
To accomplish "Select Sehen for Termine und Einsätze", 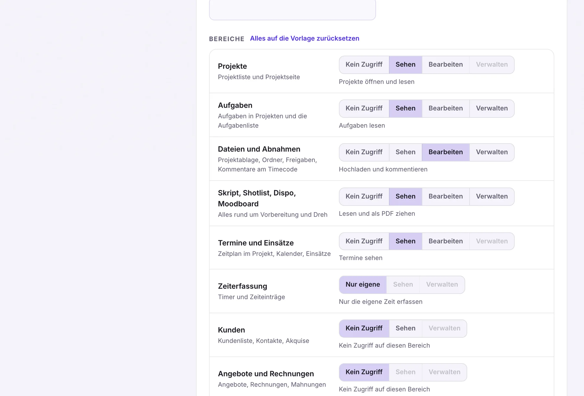I will (x=405, y=241).
